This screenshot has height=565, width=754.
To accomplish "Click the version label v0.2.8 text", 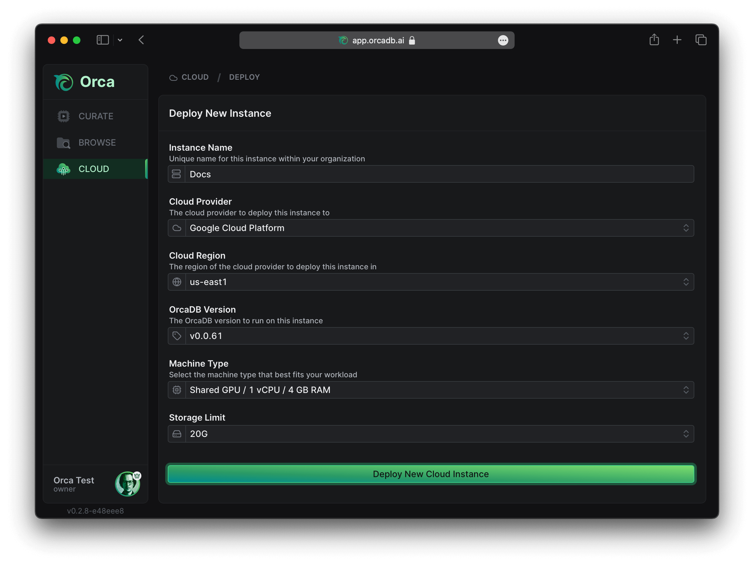I will tap(94, 510).
